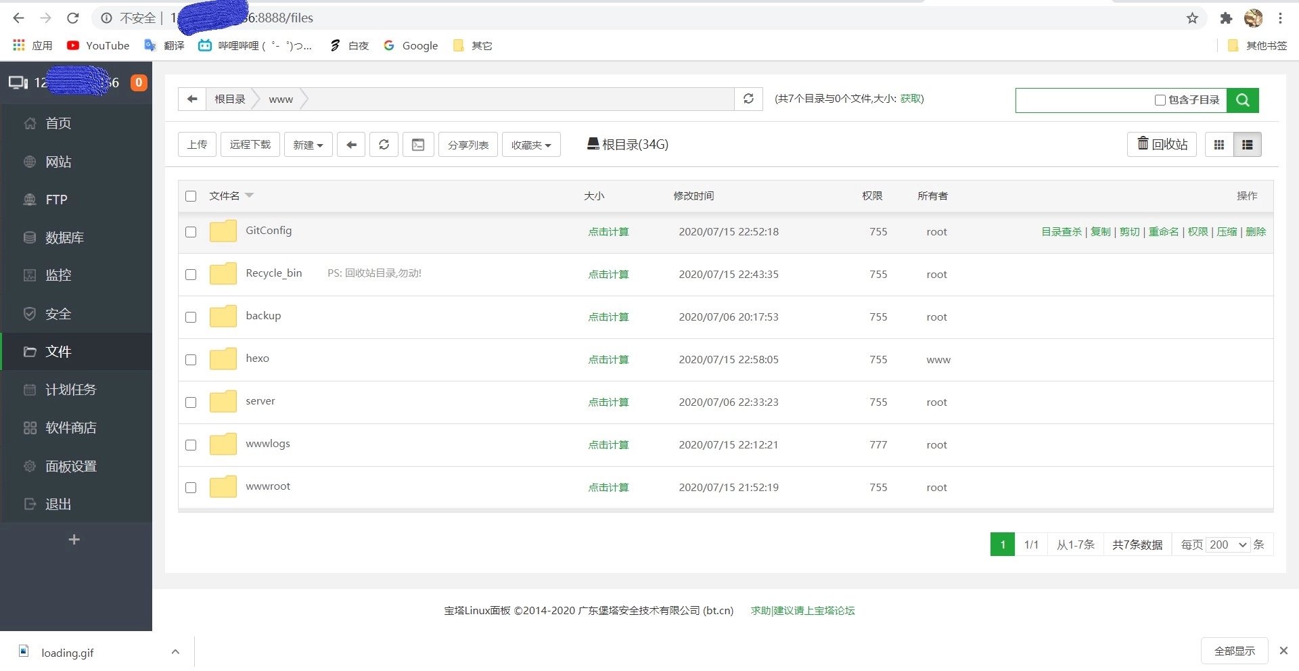Image resolution: width=1299 pixels, height=671 pixels.
Task: Click 删除 in the GitConfig row
Action: click(x=1256, y=232)
